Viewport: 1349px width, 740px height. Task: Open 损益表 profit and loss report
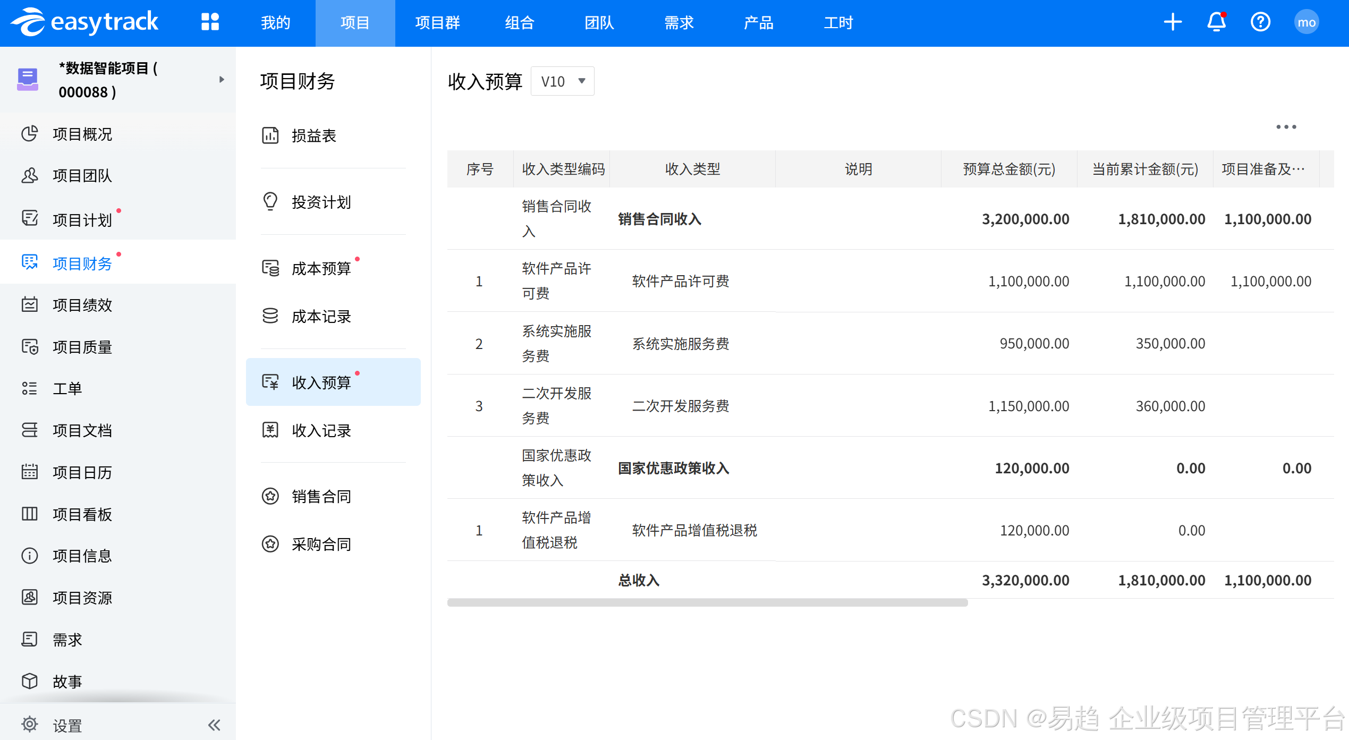[x=313, y=136]
